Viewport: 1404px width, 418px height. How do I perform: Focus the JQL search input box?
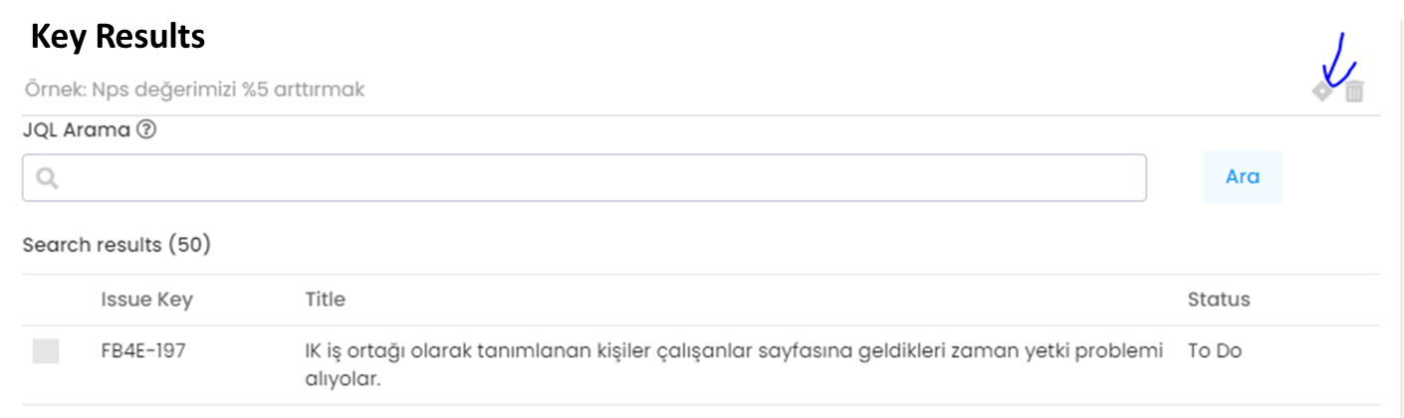coord(585,178)
